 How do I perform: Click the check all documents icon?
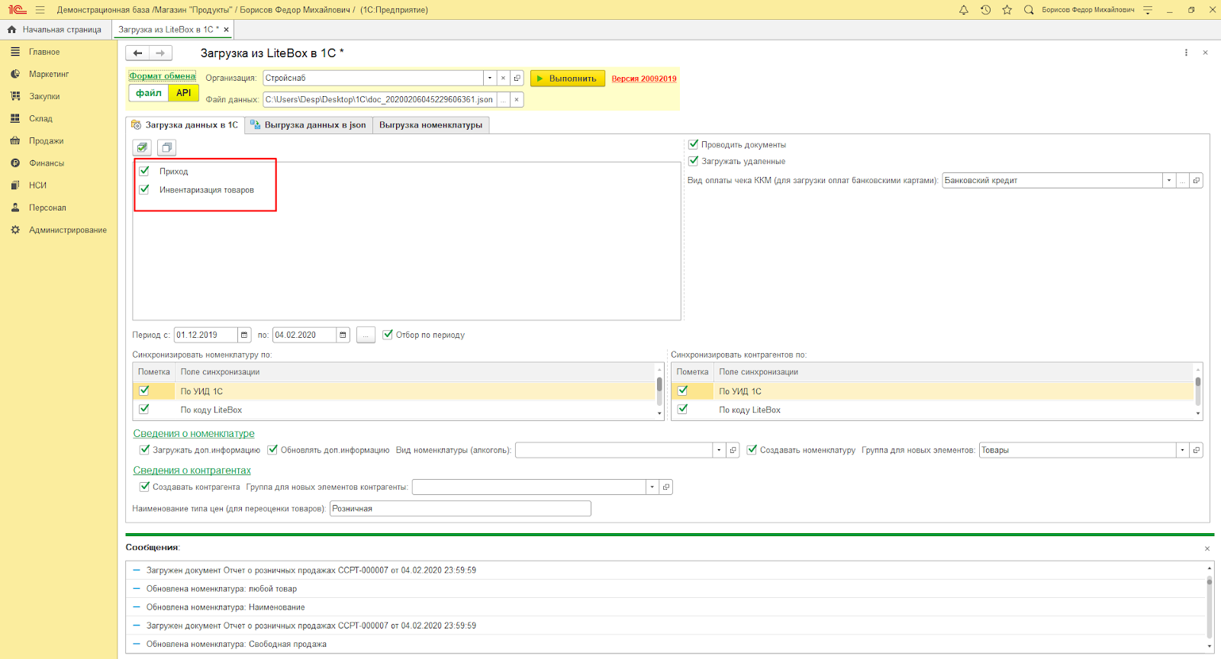142,147
